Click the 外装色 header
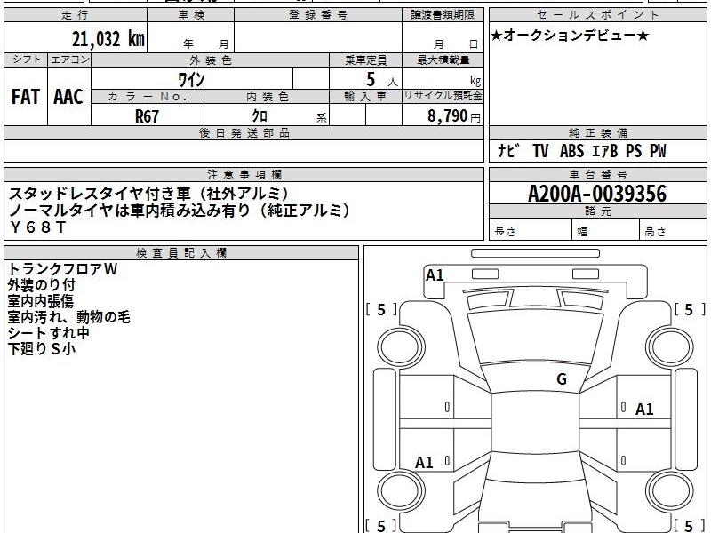The image size is (711, 533). coord(210,60)
